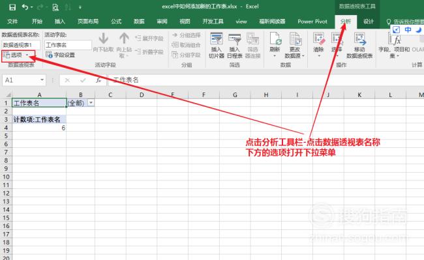Click the Save icon in quick access toolbar
Viewport: 424px width, 260px height.
coord(12,7)
